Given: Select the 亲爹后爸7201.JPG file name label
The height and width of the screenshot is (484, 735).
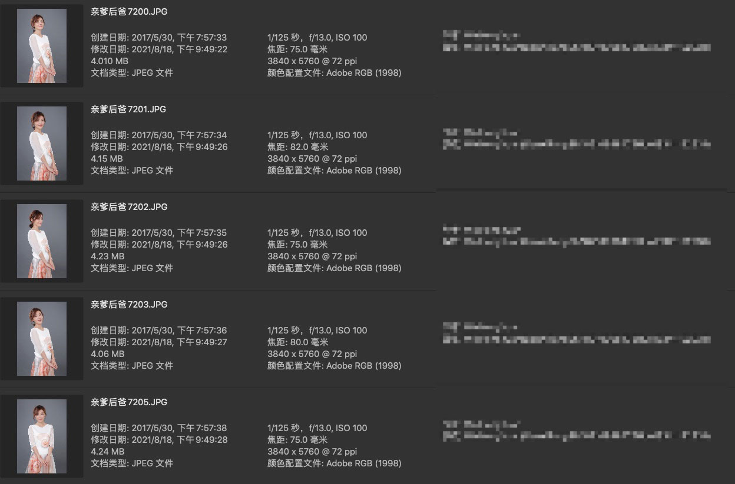Looking at the screenshot, I should point(129,109).
